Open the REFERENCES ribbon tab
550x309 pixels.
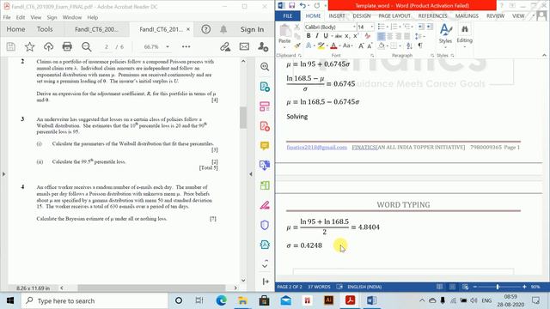click(432, 16)
